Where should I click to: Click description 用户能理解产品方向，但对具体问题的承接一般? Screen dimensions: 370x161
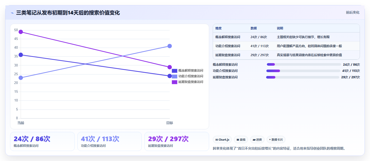(309, 46)
